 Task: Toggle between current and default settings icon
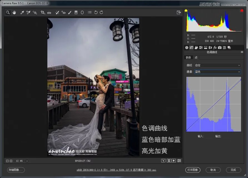tap(179, 161)
